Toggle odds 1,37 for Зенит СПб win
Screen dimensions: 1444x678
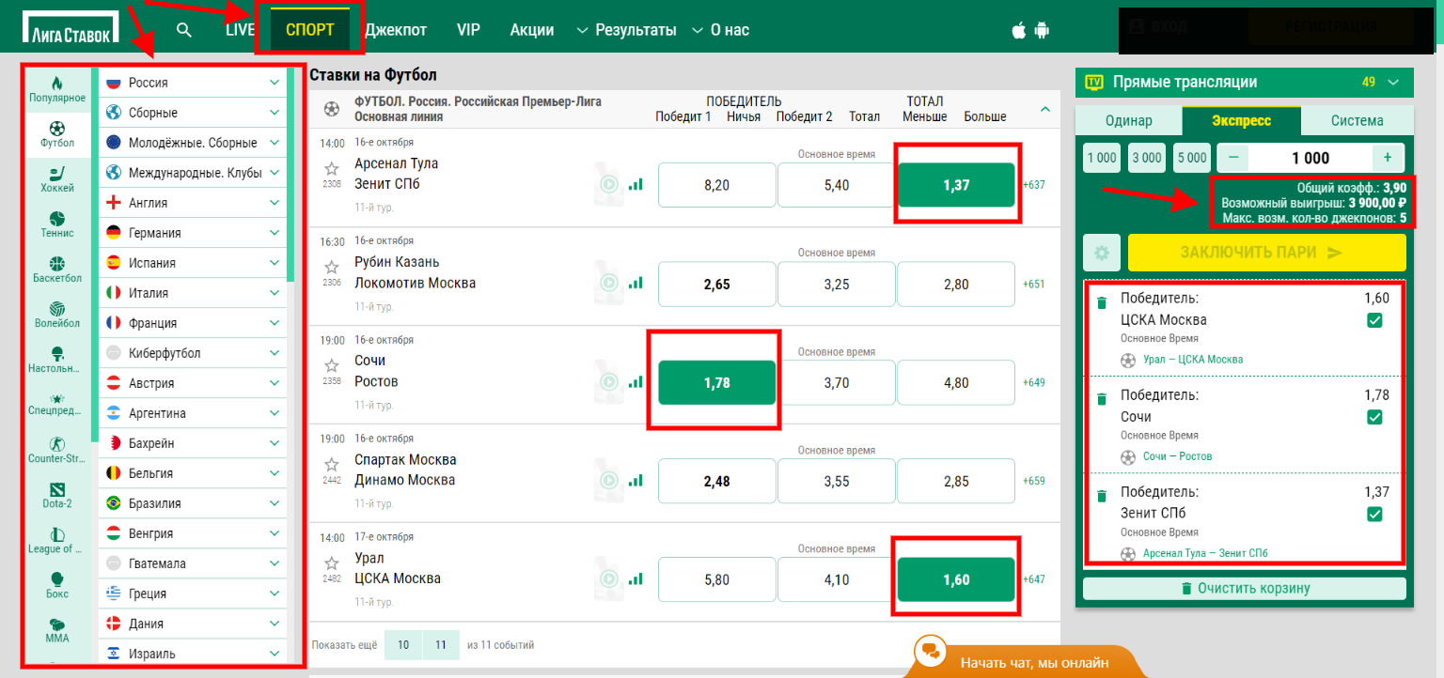pyautogui.click(x=956, y=185)
